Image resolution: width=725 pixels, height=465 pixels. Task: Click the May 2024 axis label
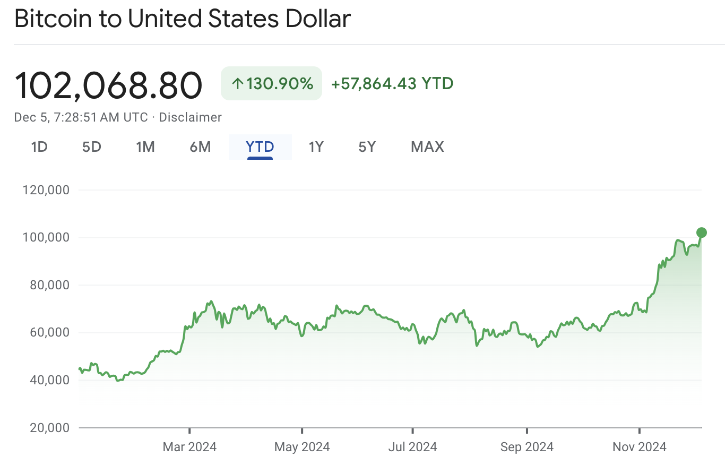(302, 447)
